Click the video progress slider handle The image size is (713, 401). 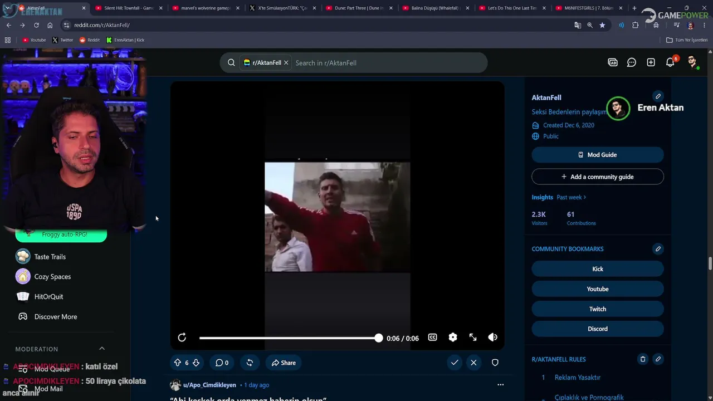click(379, 338)
